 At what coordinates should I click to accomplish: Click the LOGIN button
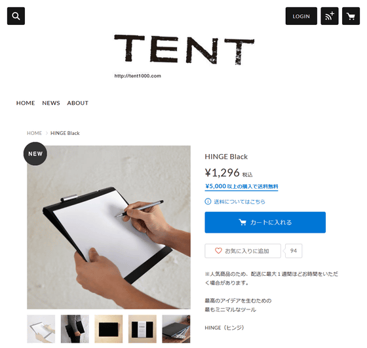click(x=301, y=16)
